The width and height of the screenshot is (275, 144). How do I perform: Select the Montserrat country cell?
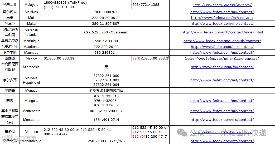31,120
